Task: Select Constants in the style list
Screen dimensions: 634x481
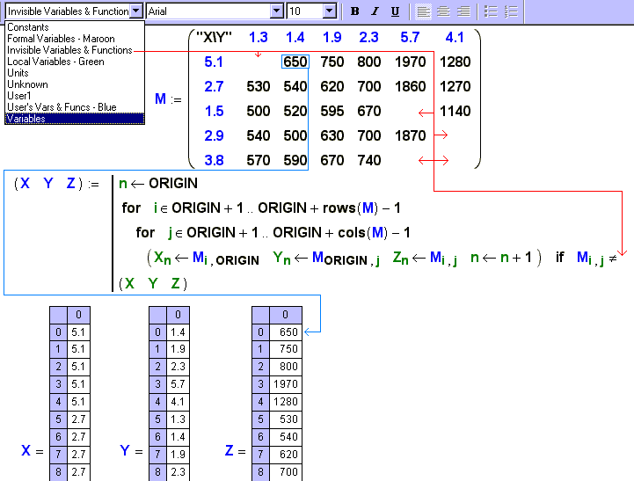Action: [x=75, y=27]
